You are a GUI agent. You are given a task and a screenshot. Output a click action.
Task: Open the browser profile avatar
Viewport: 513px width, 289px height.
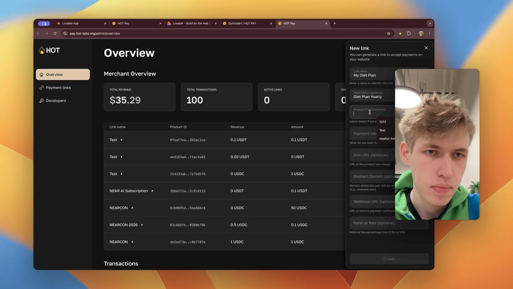point(421,33)
